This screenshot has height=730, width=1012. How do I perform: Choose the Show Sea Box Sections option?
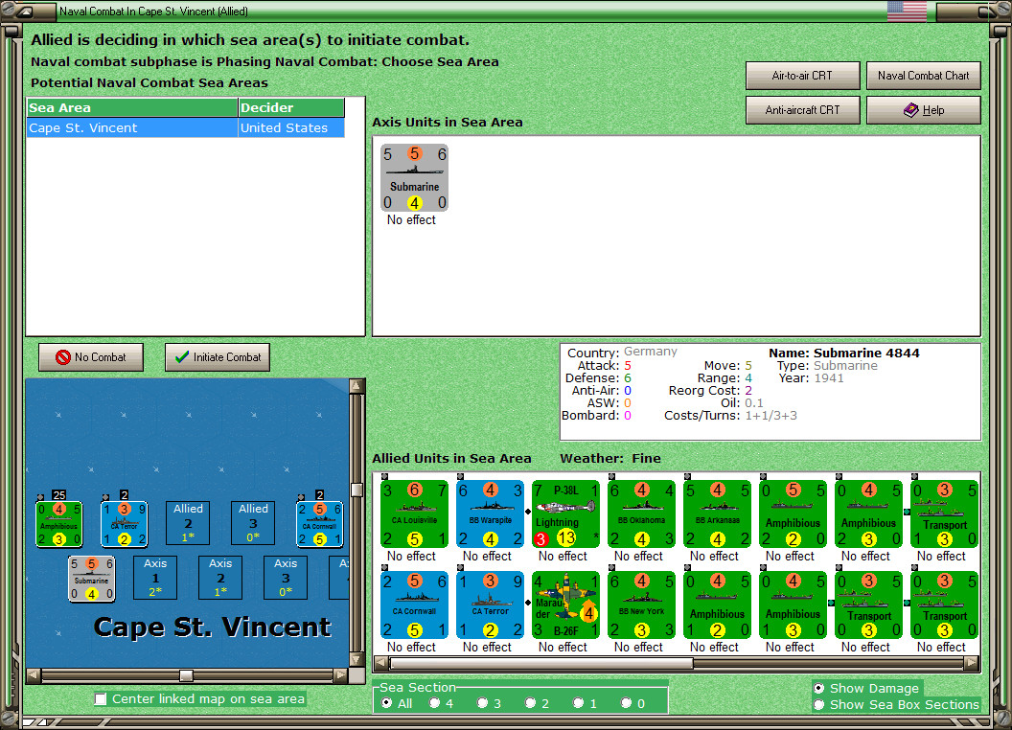819,705
